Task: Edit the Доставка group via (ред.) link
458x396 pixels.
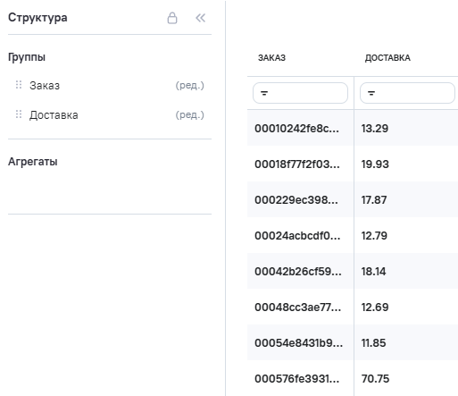Action: [189, 115]
